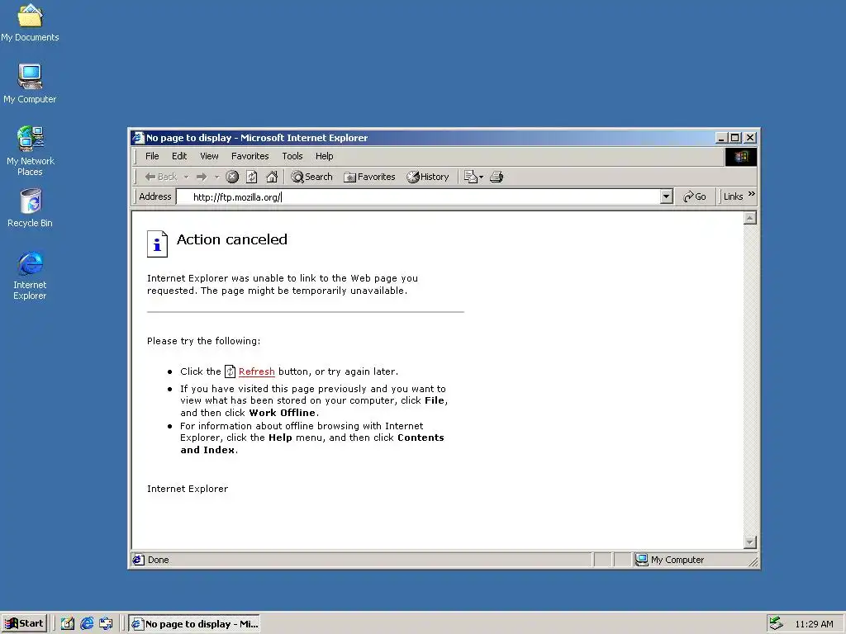
Task: Open the Favorites toolbar button
Action: pos(369,177)
